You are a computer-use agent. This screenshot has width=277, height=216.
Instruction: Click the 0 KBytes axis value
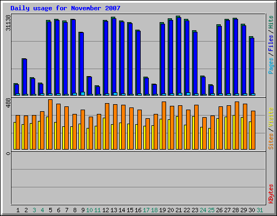pos(8,153)
